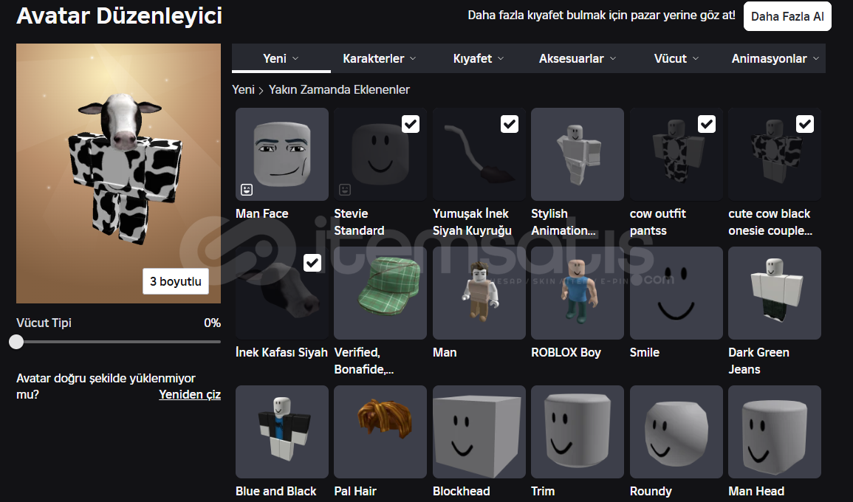The width and height of the screenshot is (853, 502).
Task: Expand the Animasyonlar dropdown chevron
Action: (x=816, y=58)
